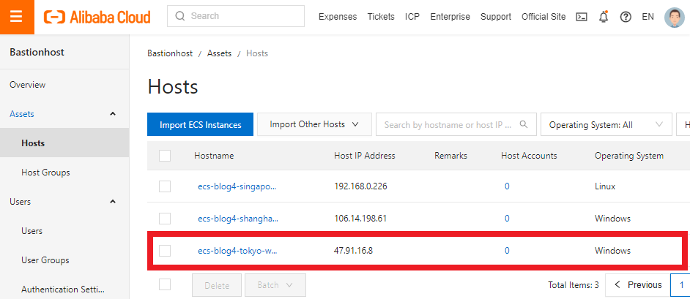Click host accounts count for 47.91.16.8

coord(507,251)
